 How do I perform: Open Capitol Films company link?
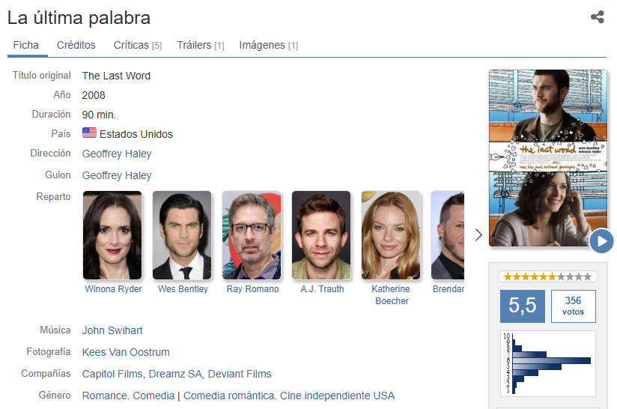pyautogui.click(x=112, y=374)
